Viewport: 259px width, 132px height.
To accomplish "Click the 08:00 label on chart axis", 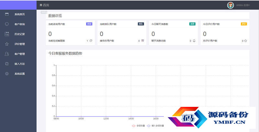I will coord(56,118).
